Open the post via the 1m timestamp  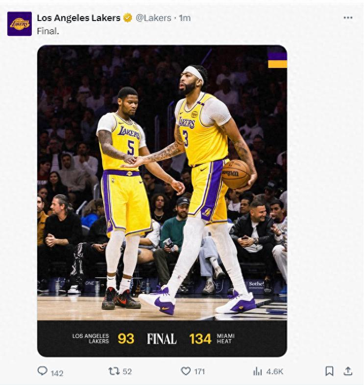(185, 18)
